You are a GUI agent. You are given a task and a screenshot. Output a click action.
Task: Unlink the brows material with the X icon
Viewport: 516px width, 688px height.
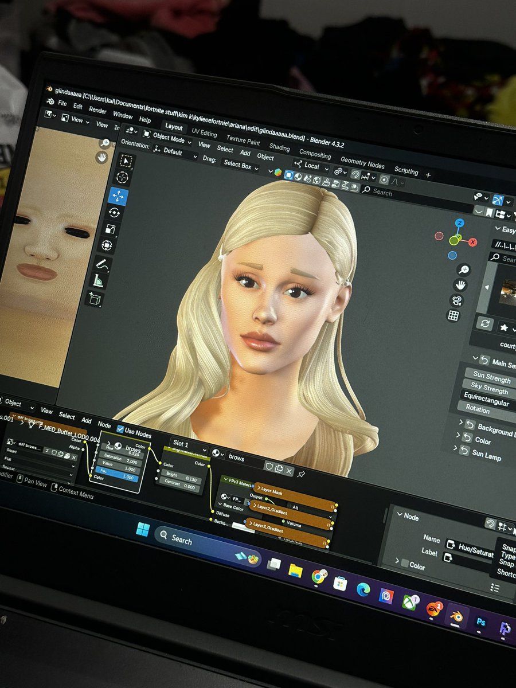[289, 471]
